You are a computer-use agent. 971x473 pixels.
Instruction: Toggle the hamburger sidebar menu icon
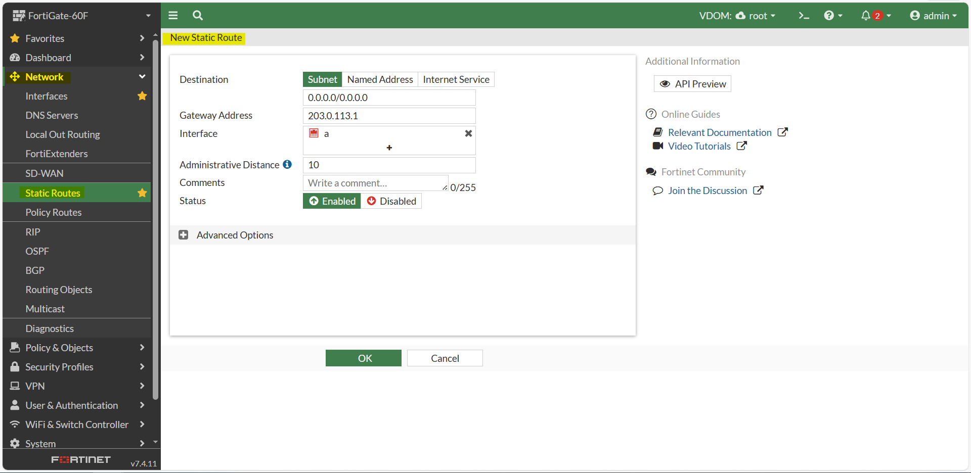click(173, 15)
